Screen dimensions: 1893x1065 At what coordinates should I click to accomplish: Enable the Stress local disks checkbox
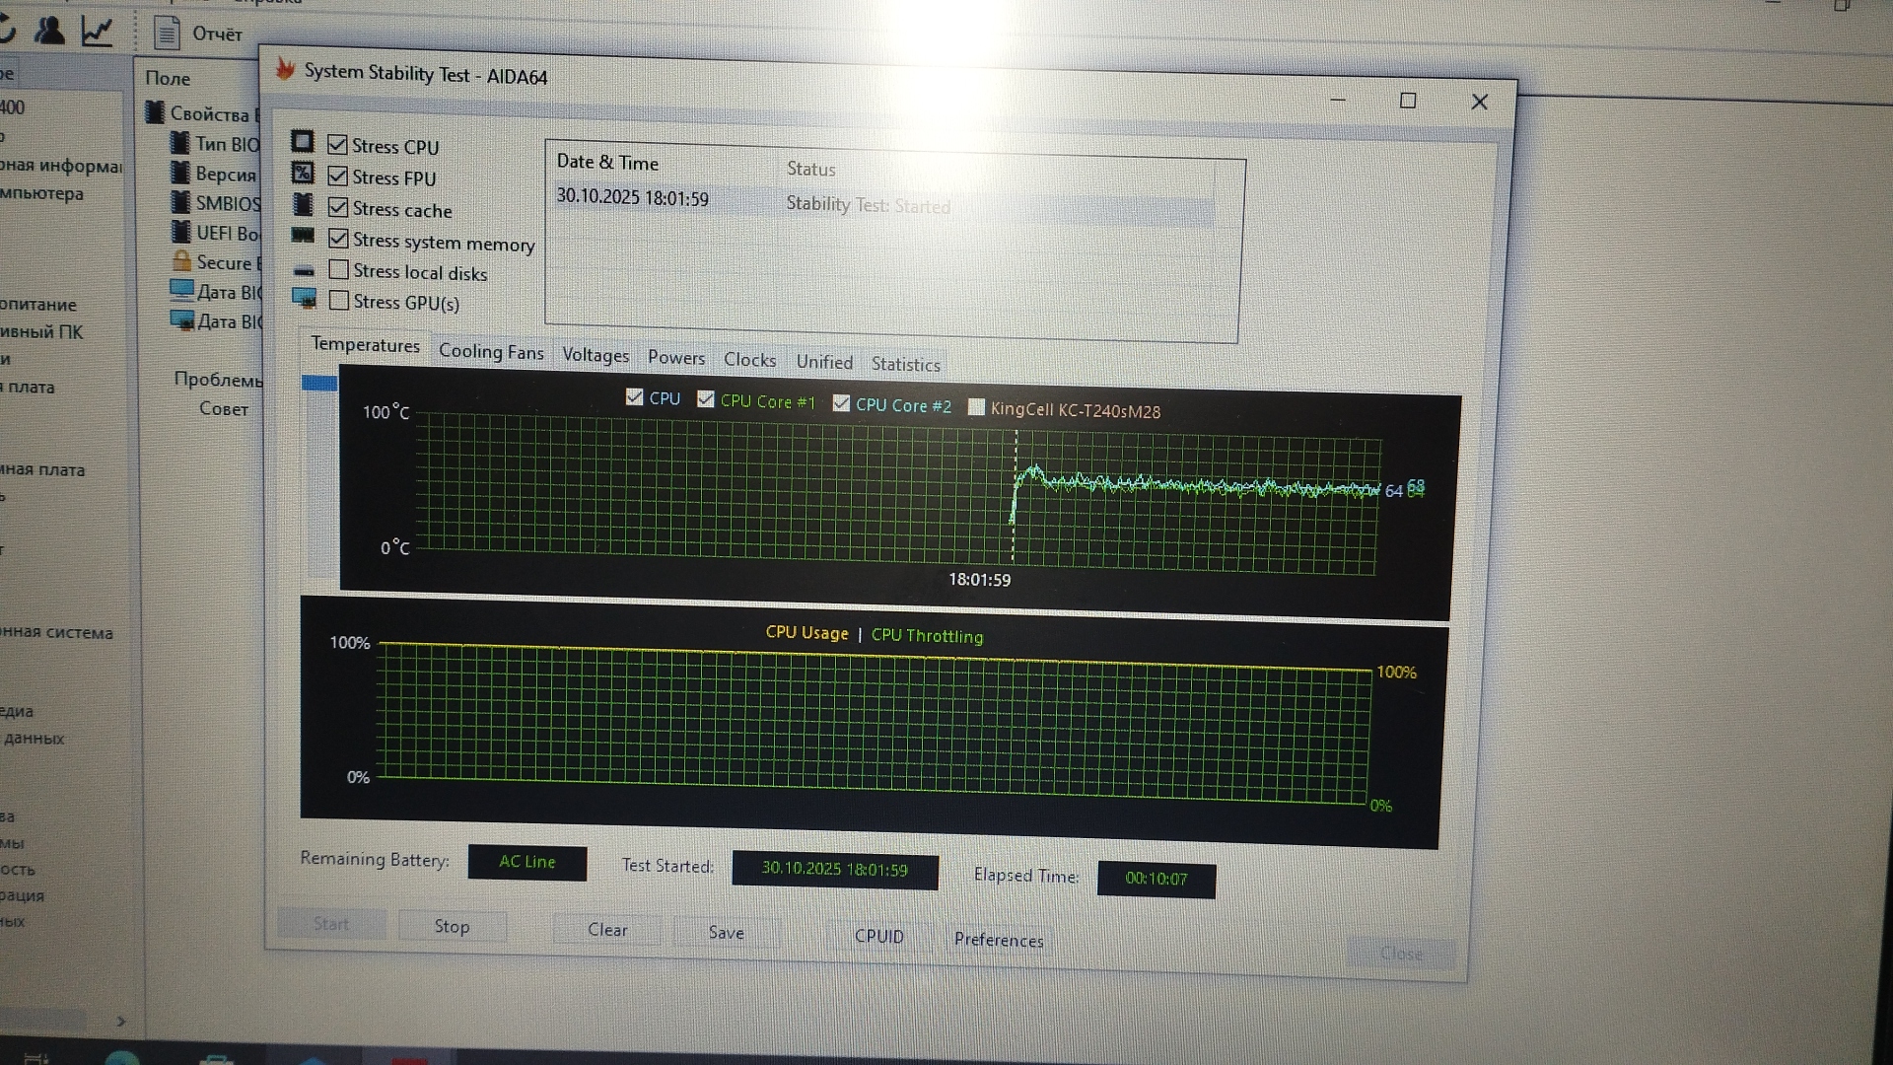point(339,270)
